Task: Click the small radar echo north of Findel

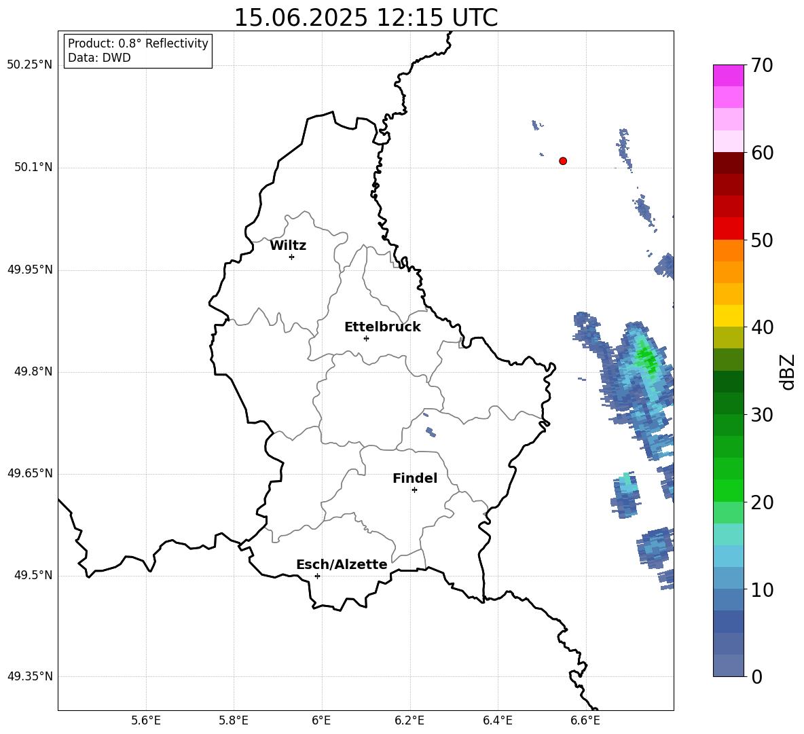Action: pyautogui.click(x=431, y=432)
